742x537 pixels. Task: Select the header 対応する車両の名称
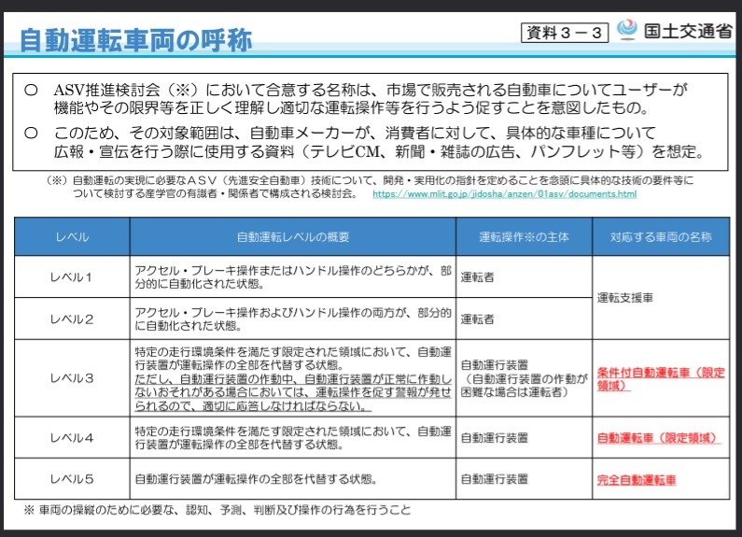(661, 237)
